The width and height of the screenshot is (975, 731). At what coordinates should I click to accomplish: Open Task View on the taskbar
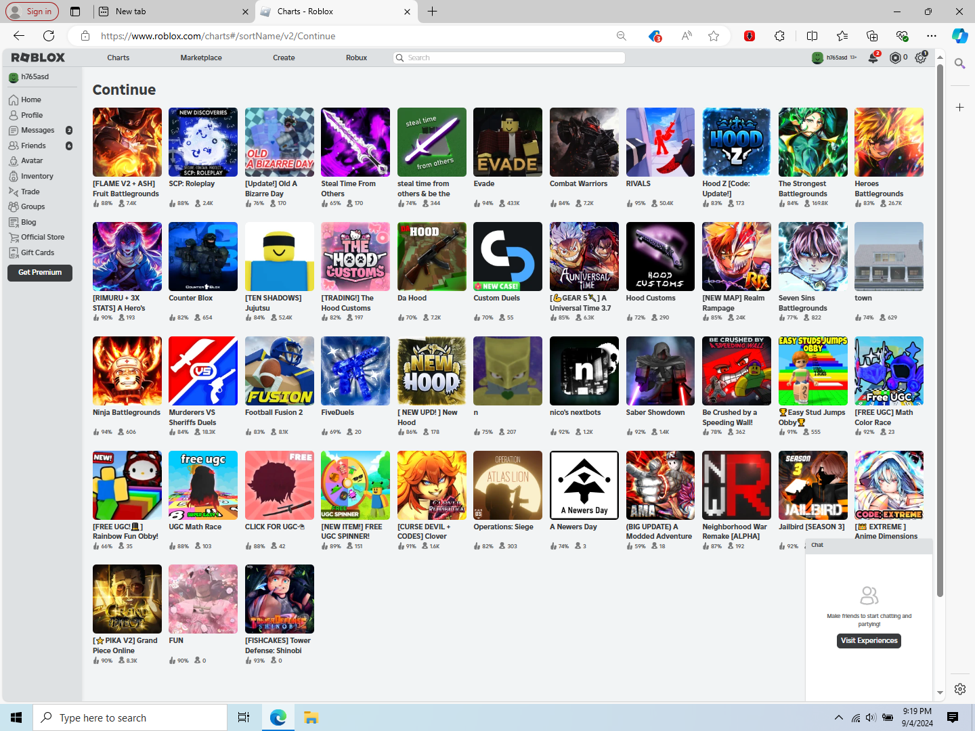click(244, 717)
